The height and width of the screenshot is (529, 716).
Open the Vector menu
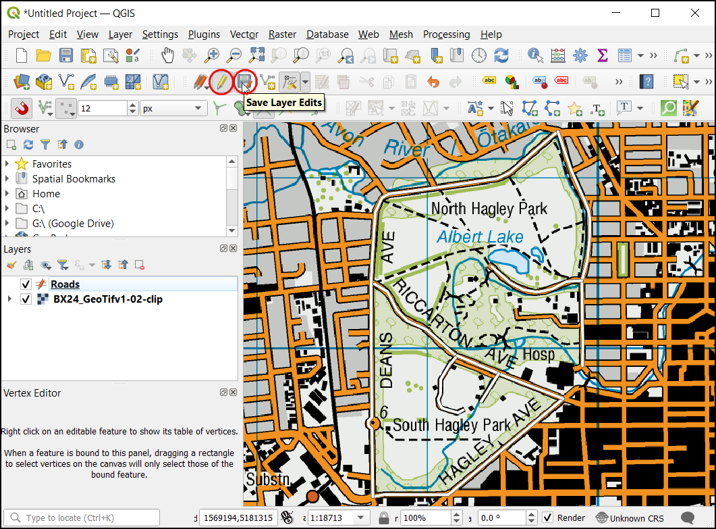pyautogui.click(x=244, y=34)
